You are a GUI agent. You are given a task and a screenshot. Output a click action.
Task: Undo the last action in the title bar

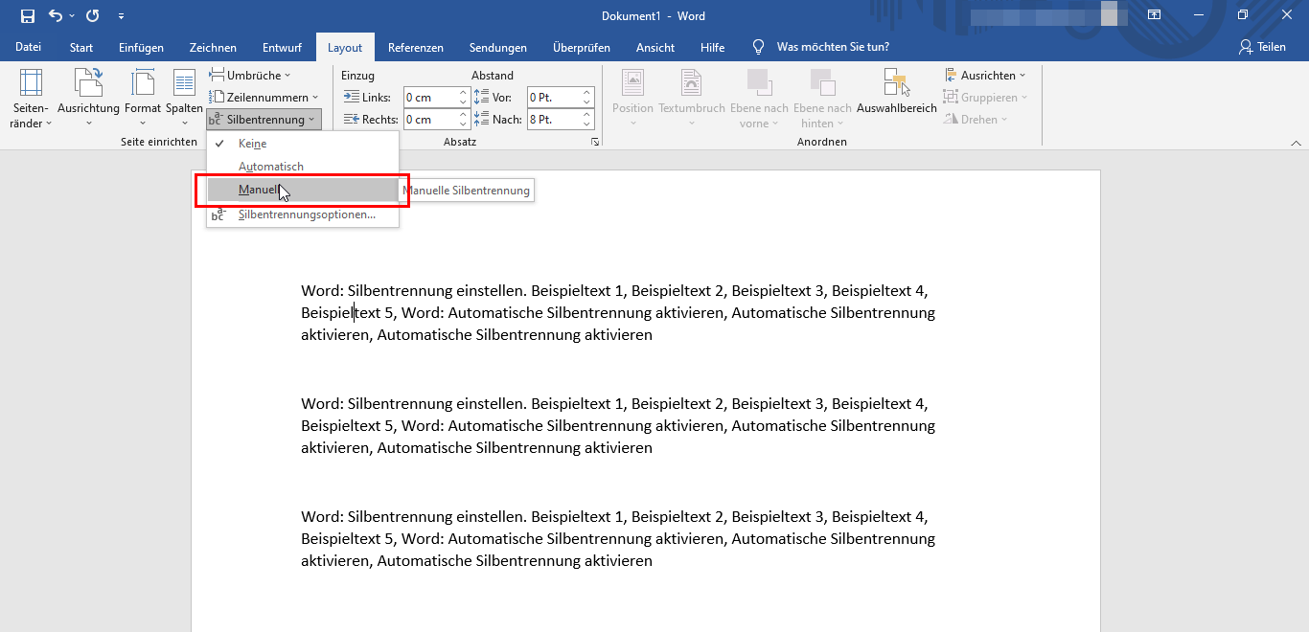[x=55, y=16]
